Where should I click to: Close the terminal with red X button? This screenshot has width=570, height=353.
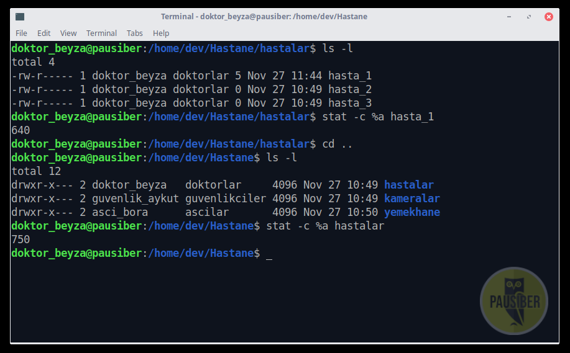(548, 17)
